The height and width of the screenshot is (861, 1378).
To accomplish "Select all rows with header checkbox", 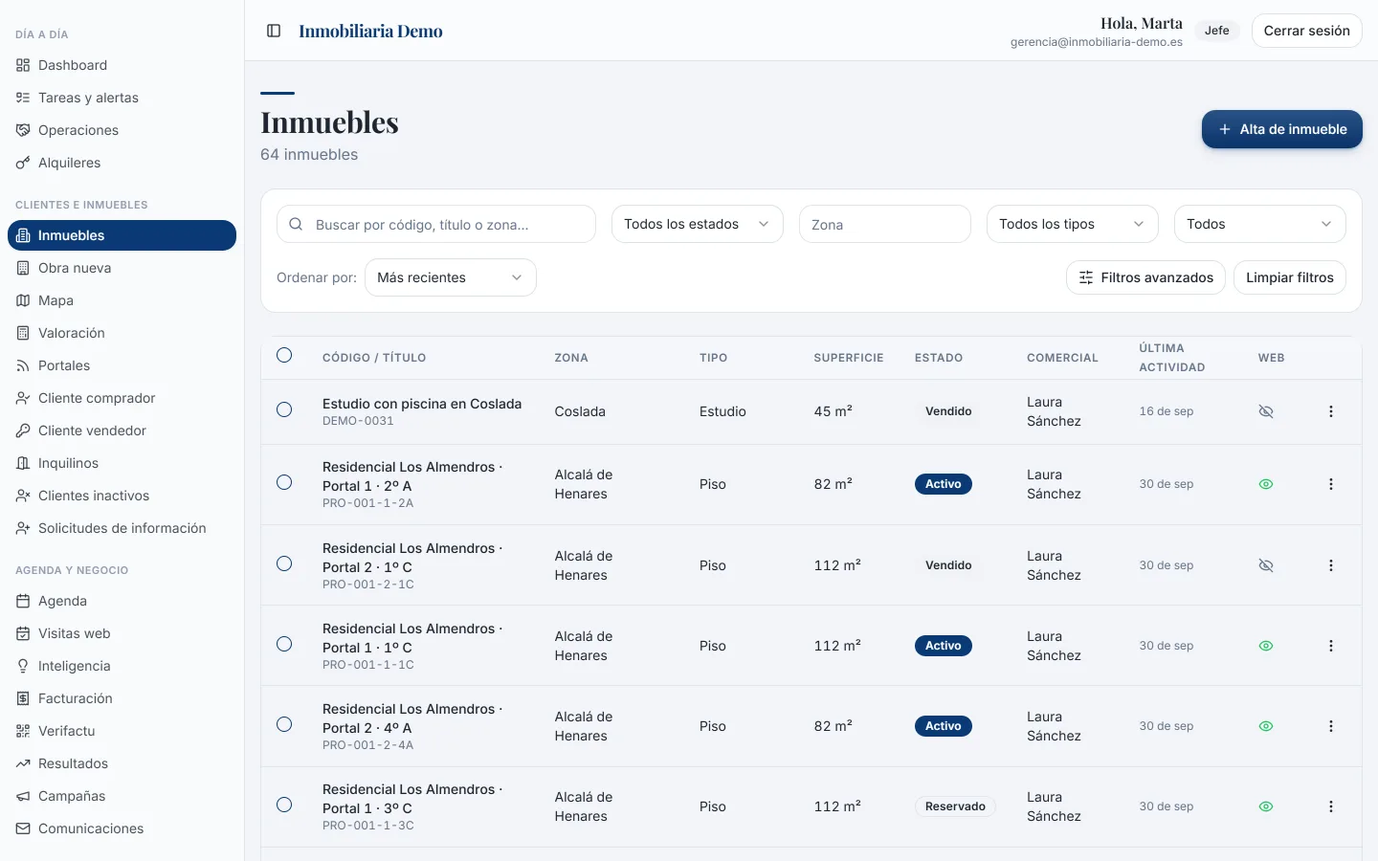I will point(284,356).
